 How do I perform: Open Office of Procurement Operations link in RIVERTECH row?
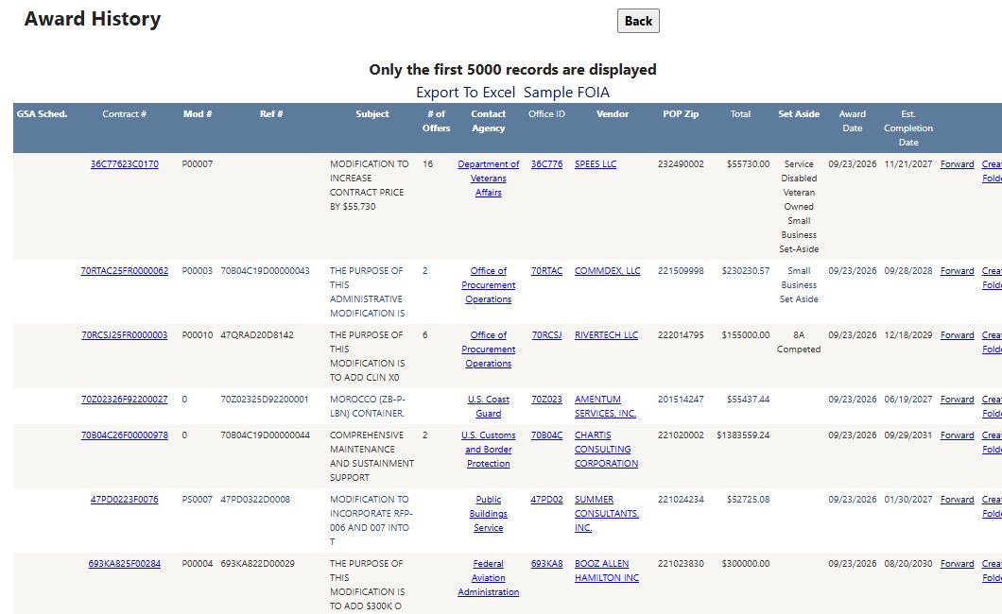[488, 350]
